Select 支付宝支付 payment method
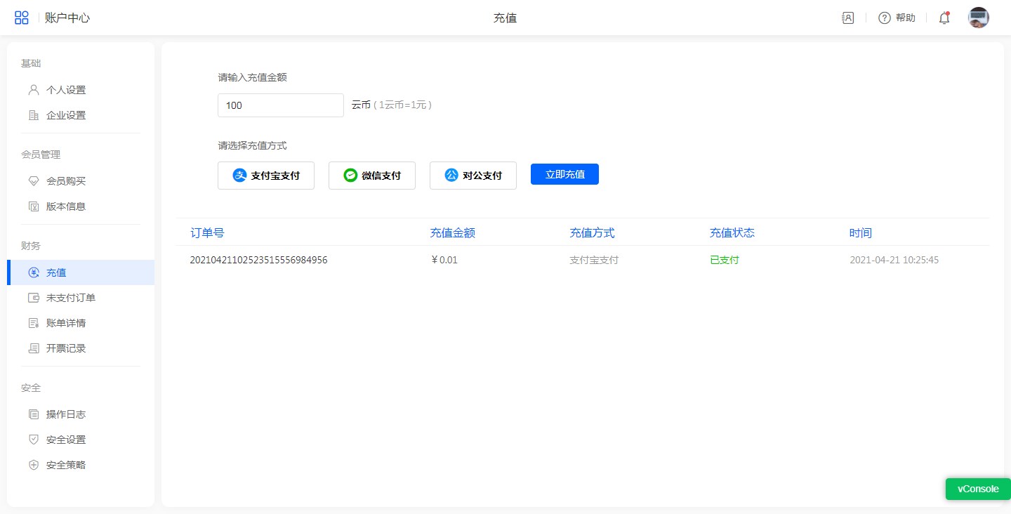 point(266,176)
